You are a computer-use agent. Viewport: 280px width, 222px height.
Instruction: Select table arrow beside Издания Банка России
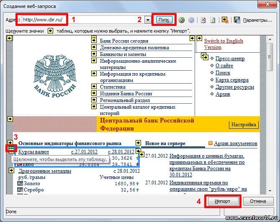point(94,93)
